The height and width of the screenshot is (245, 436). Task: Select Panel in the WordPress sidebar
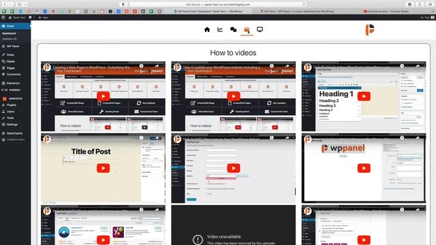(x=15, y=26)
